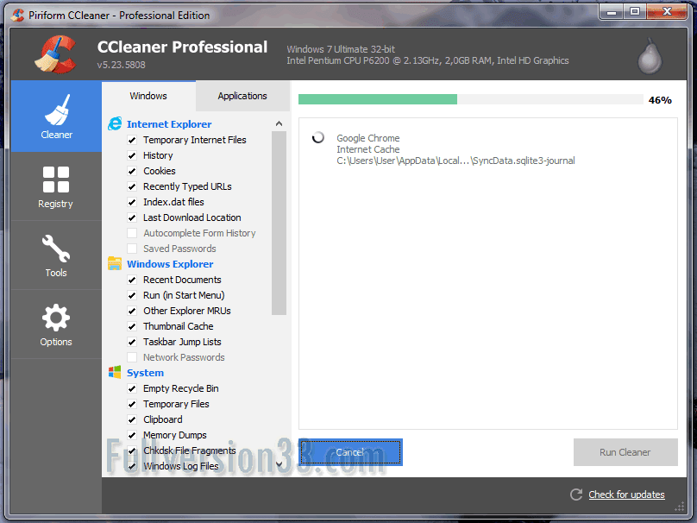Viewport: 697px width, 523px height.
Task: Open the Tools wrench section
Action: click(56, 255)
